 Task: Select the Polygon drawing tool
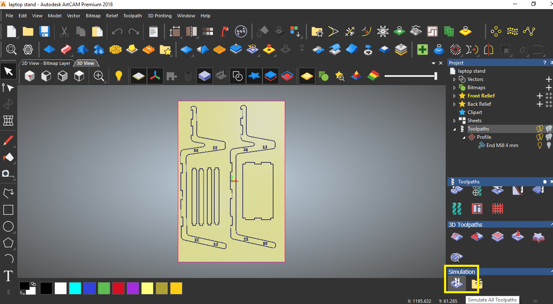tap(8, 243)
